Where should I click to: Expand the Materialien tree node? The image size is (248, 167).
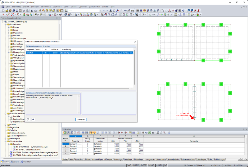(x=8, y=33)
